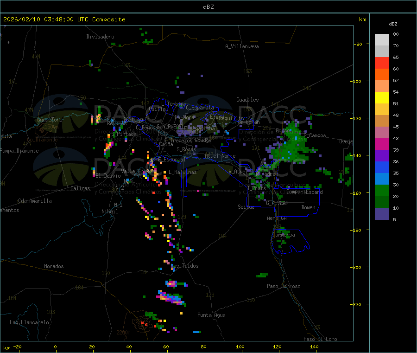The height and width of the screenshot is (353, 417).
Task: Click the G_Campos map label
Action: pos(315,135)
